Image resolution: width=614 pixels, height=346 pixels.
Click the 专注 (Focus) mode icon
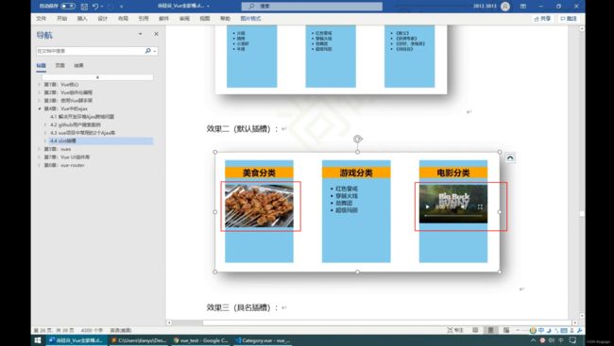(x=455, y=330)
